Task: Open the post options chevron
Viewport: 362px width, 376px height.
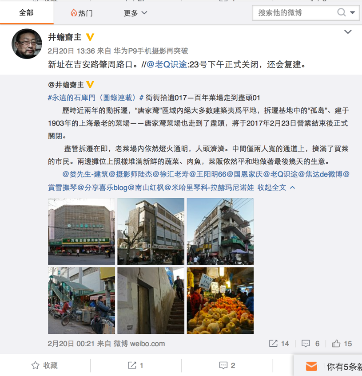Action: pyautogui.click(x=348, y=31)
